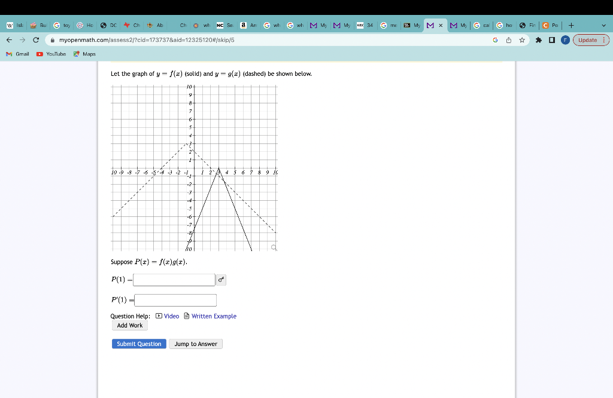
Task: Open a new browser tab
Action: (x=570, y=26)
